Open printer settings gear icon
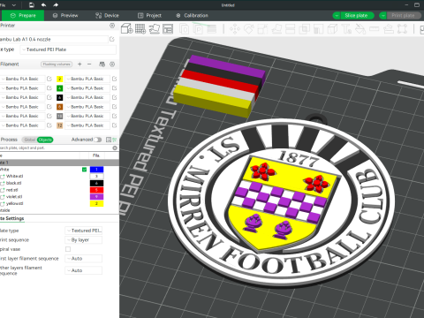Screen dimensions: 424x318 (112, 26)
